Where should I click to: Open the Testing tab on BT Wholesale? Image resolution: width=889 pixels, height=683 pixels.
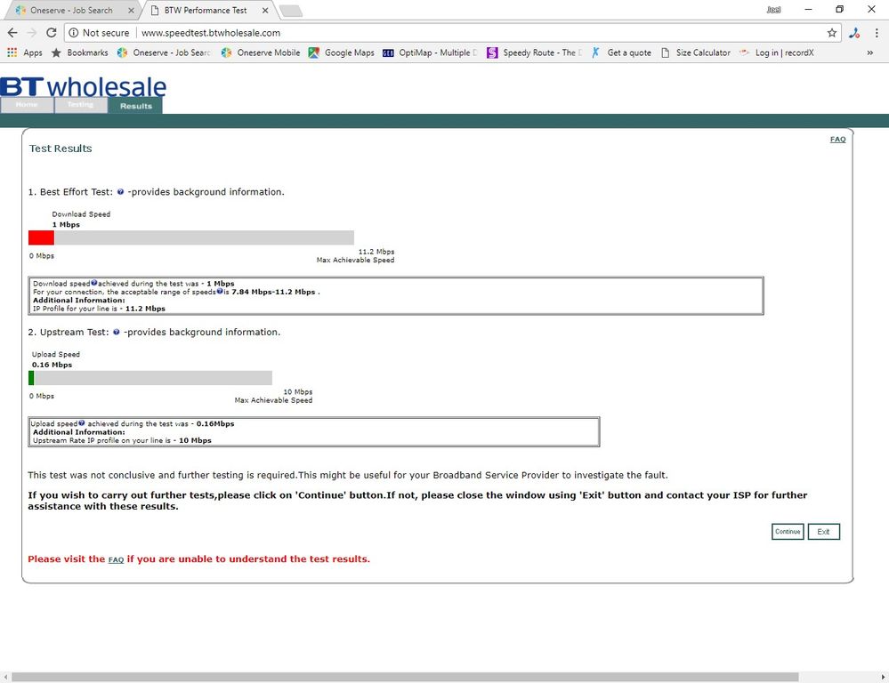(x=80, y=105)
